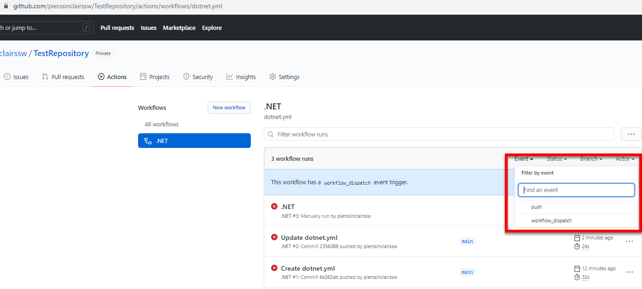Viewport: 642px width, 289px height.
Task: Click the Filter workflow runs field
Action: coord(439,134)
